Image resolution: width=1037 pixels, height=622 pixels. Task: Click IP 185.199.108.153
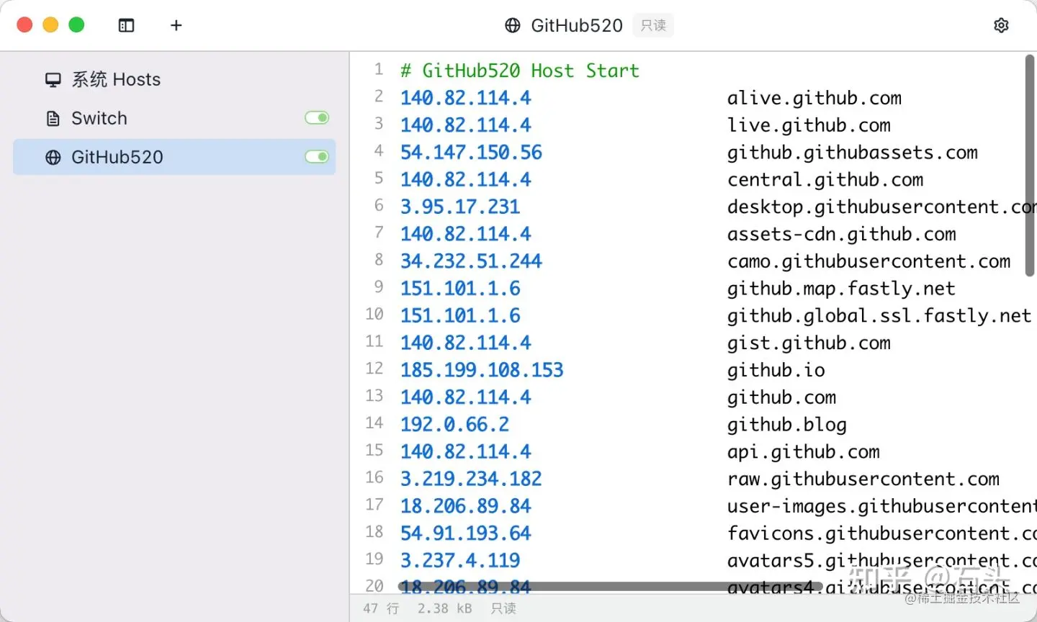[x=482, y=370]
